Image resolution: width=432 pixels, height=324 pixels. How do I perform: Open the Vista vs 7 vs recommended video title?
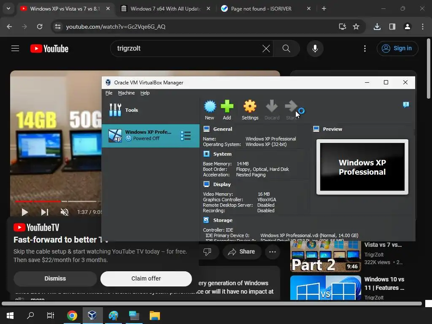click(383, 245)
